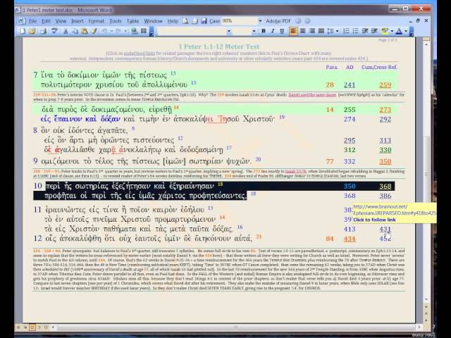
Task: Open the font color dropdown arrow
Action: (406, 31)
